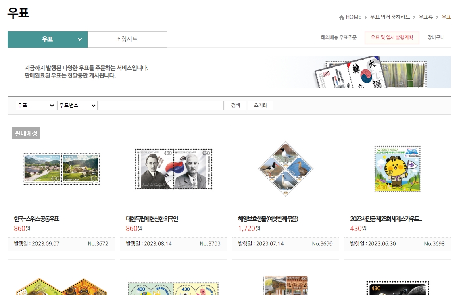Click the 판매예정 badge on first product
This screenshot has height=295, width=463.
pos(26,133)
